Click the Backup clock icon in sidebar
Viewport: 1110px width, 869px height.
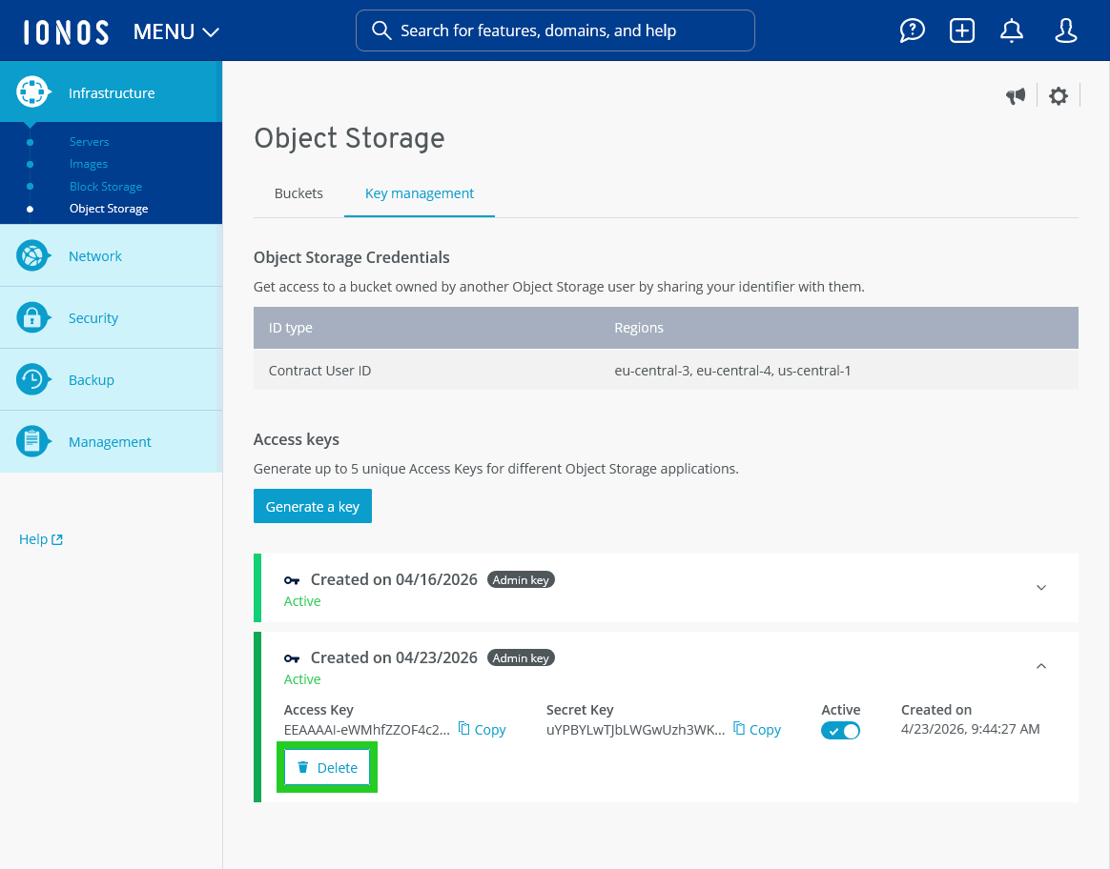point(32,379)
